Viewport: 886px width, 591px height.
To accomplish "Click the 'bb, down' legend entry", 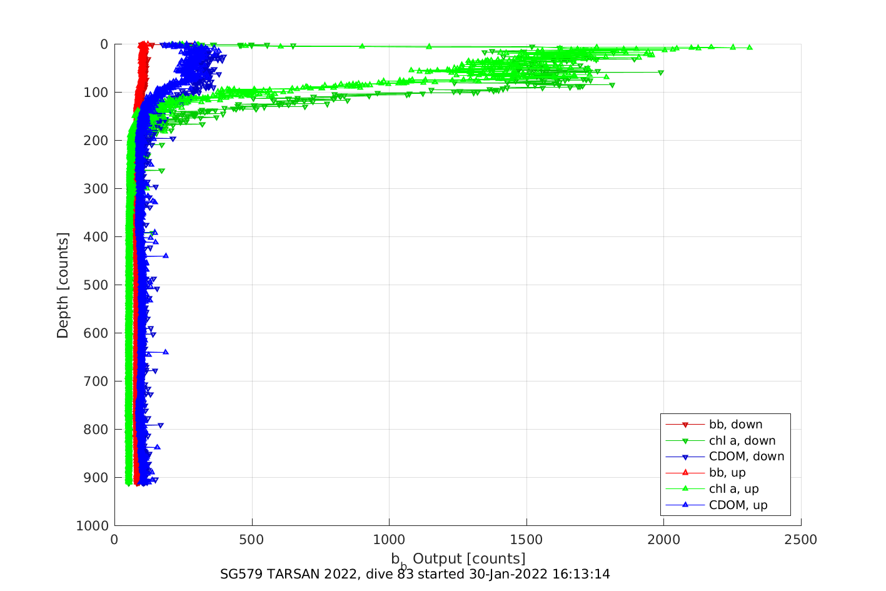I will point(725,425).
